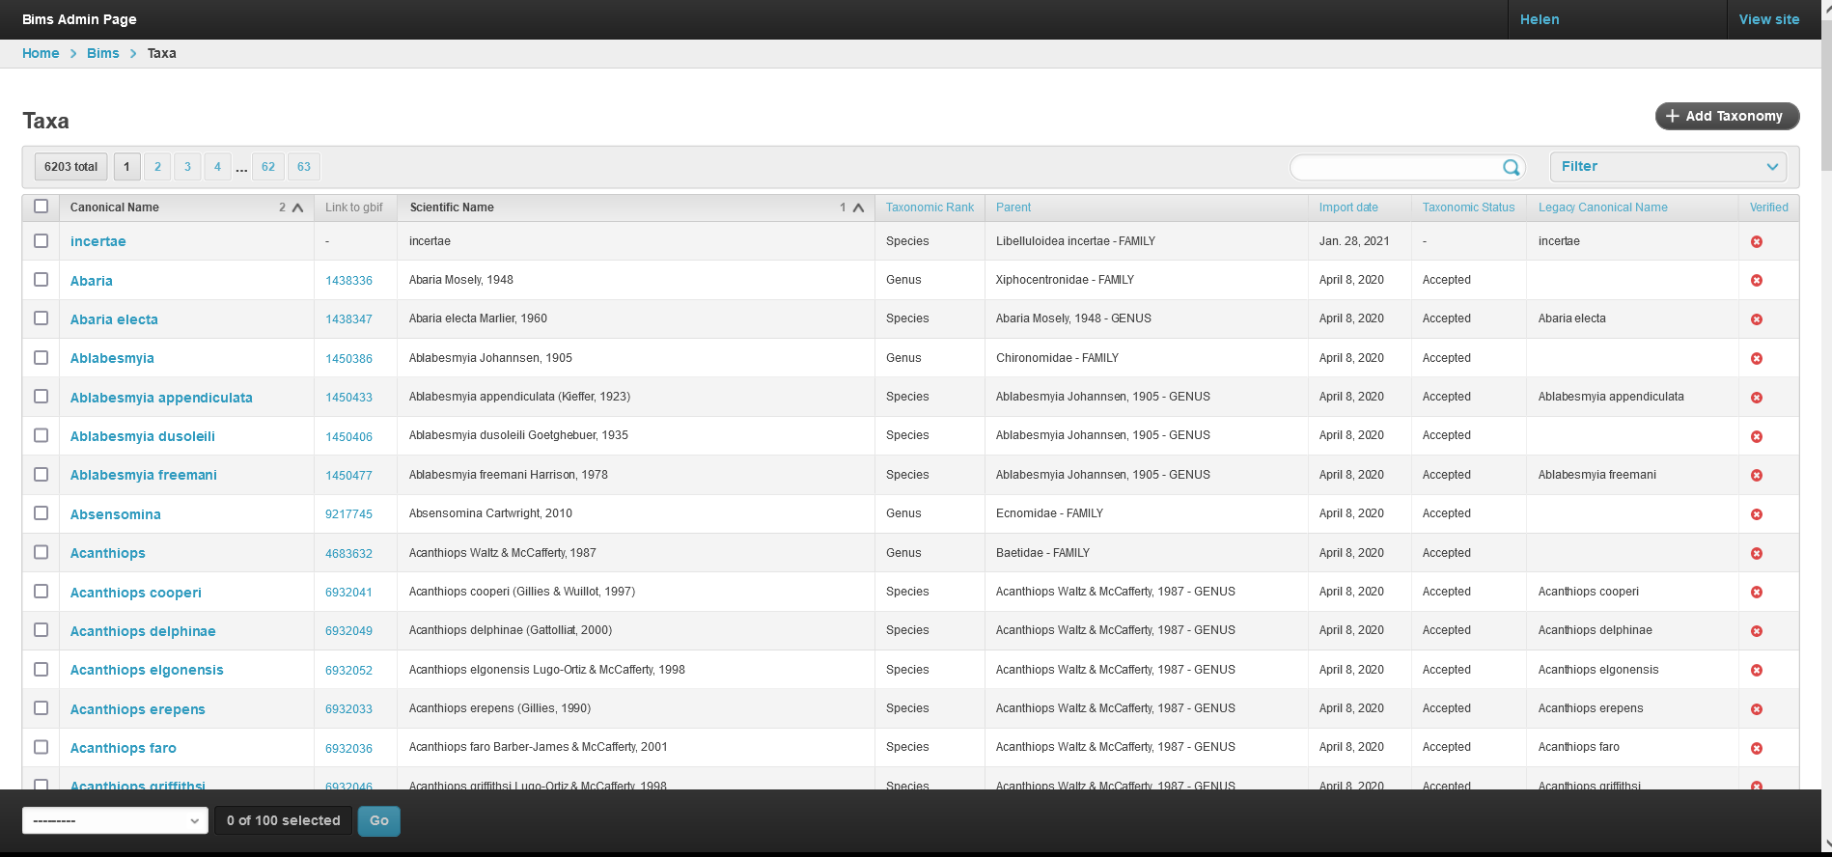Sort by Verified column header

pyautogui.click(x=1768, y=207)
